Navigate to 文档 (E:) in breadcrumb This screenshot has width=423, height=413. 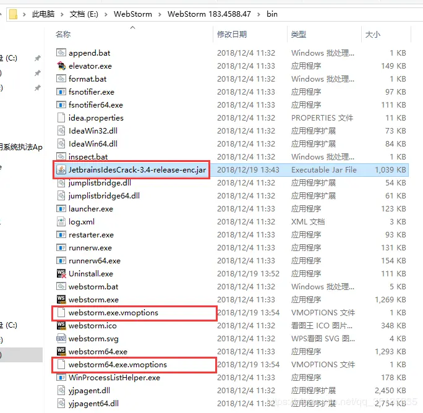coord(84,14)
